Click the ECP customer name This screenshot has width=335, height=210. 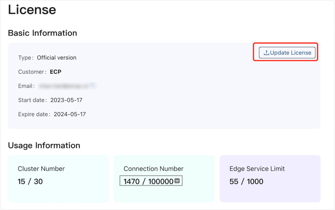pos(55,72)
